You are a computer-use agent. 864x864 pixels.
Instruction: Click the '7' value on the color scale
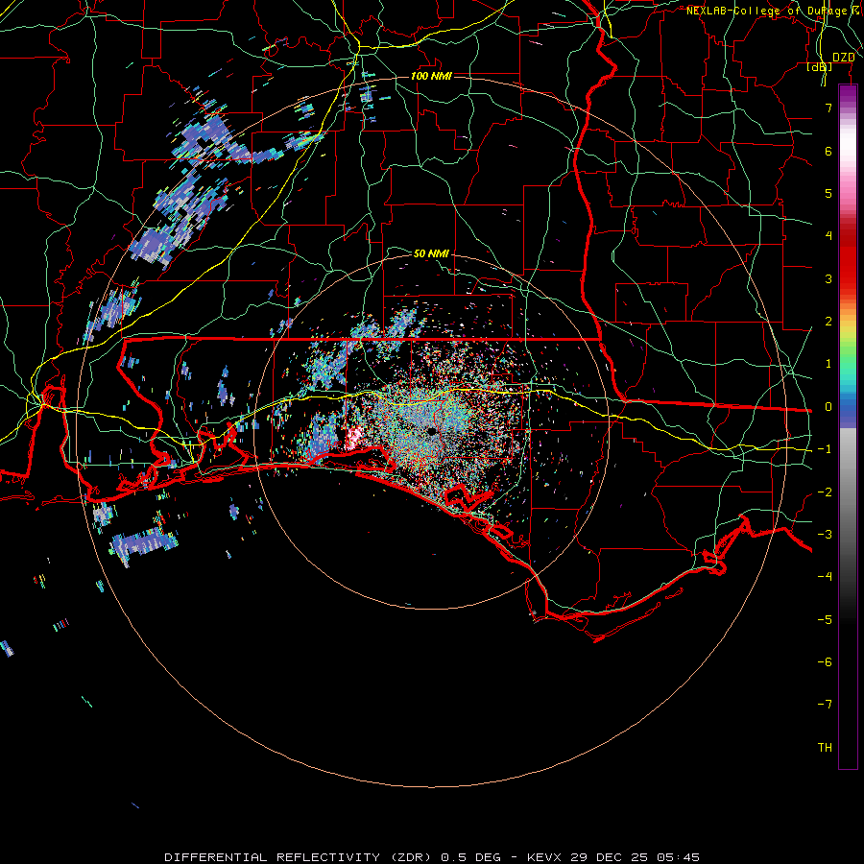point(828,108)
